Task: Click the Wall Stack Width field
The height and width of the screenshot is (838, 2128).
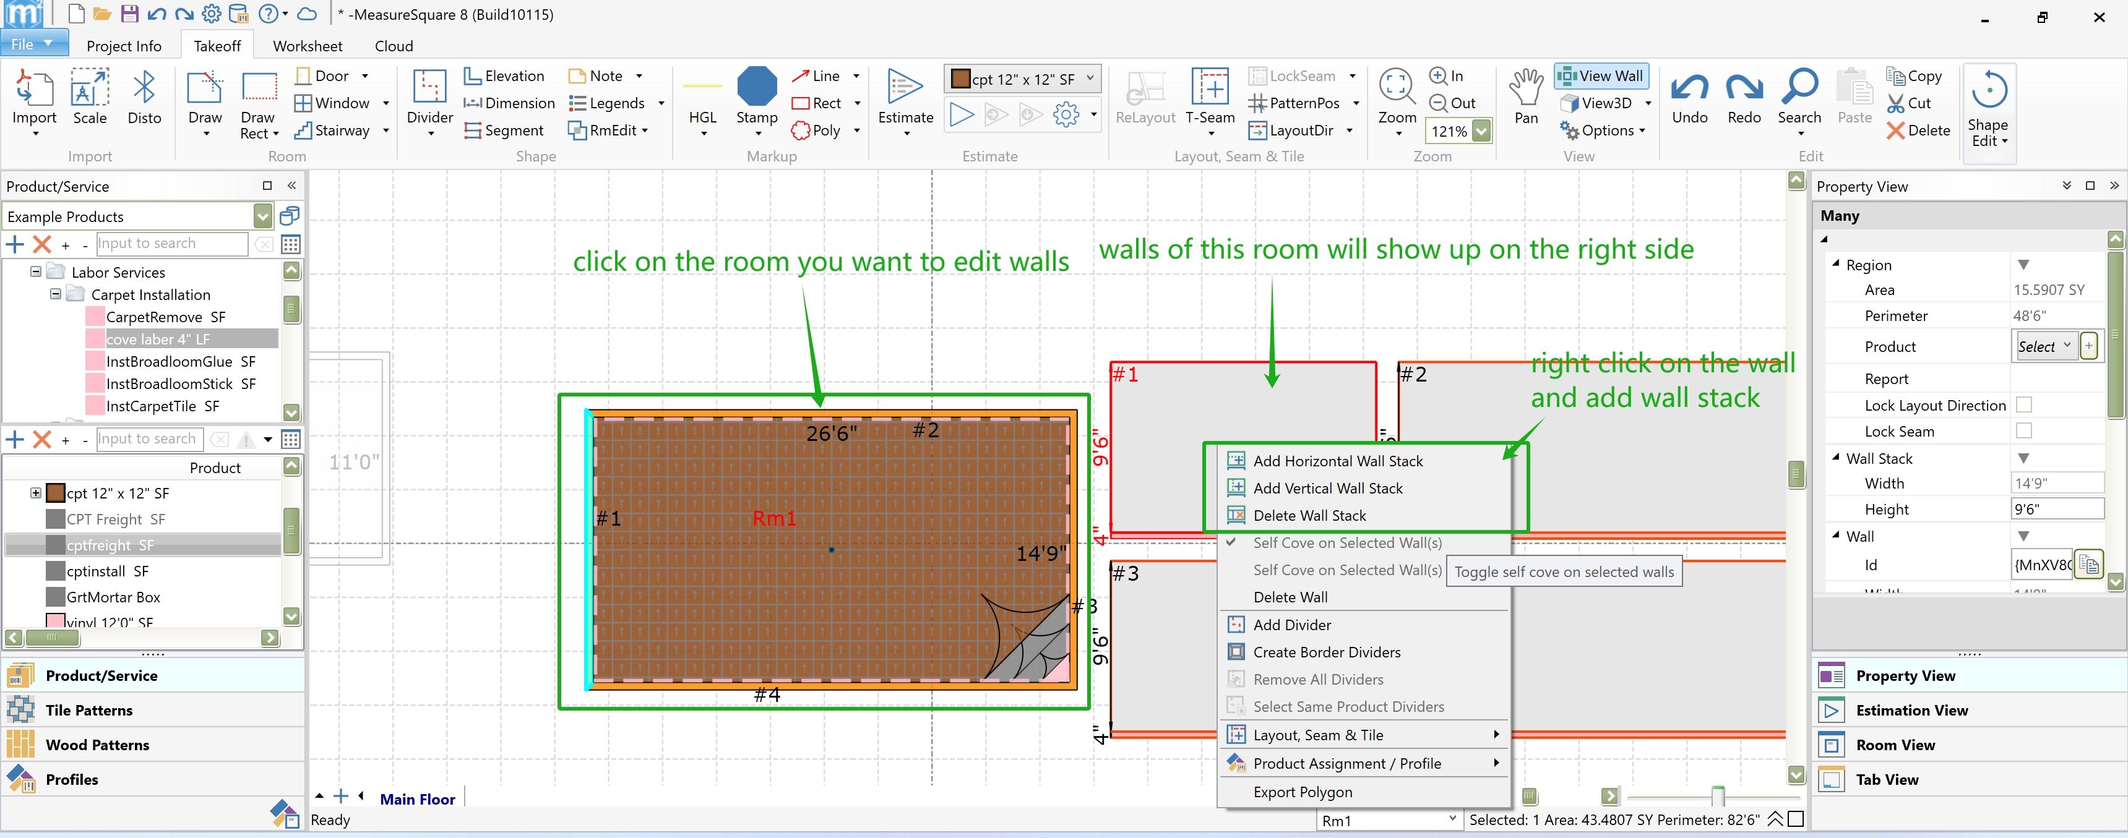Action: point(2056,483)
